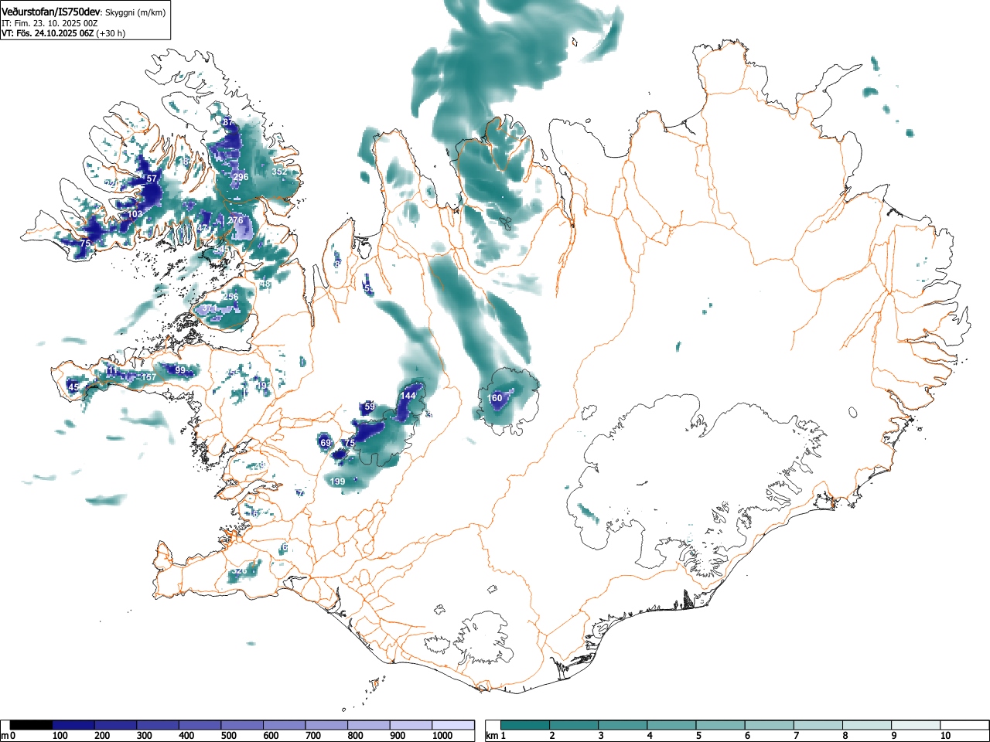The image size is (990, 742).
Task: Click the visibility value 99 on the map
Action: pyautogui.click(x=180, y=370)
